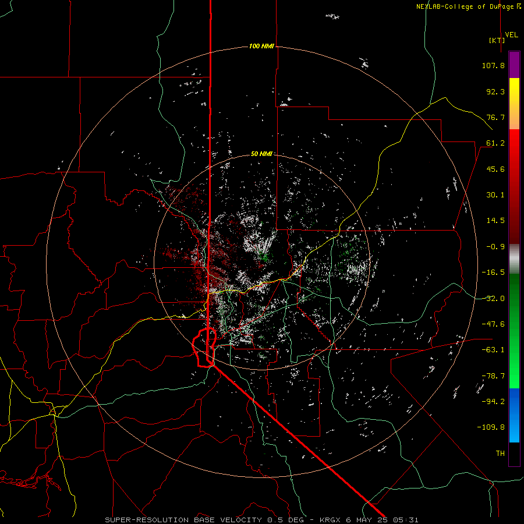Click the -63.1 velocity scale value
The width and height of the screenshot is (524, 524).
point(493,350)
